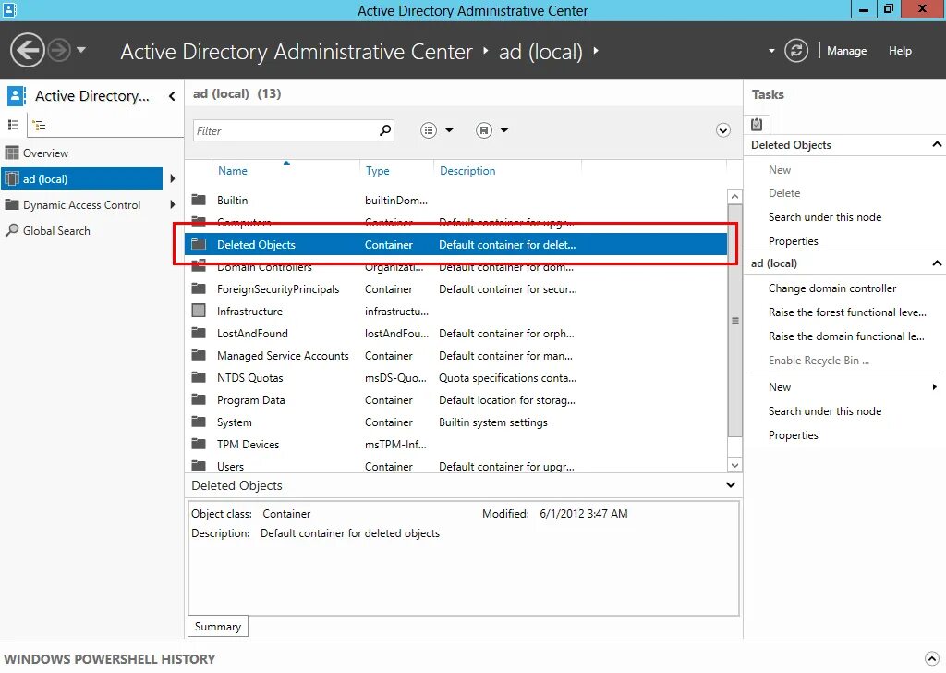Click the NTDS Quotas folder icon

coord(199,377)
